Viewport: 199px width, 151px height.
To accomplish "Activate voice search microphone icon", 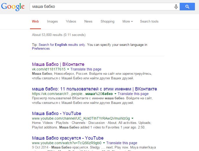I will 176,7.
